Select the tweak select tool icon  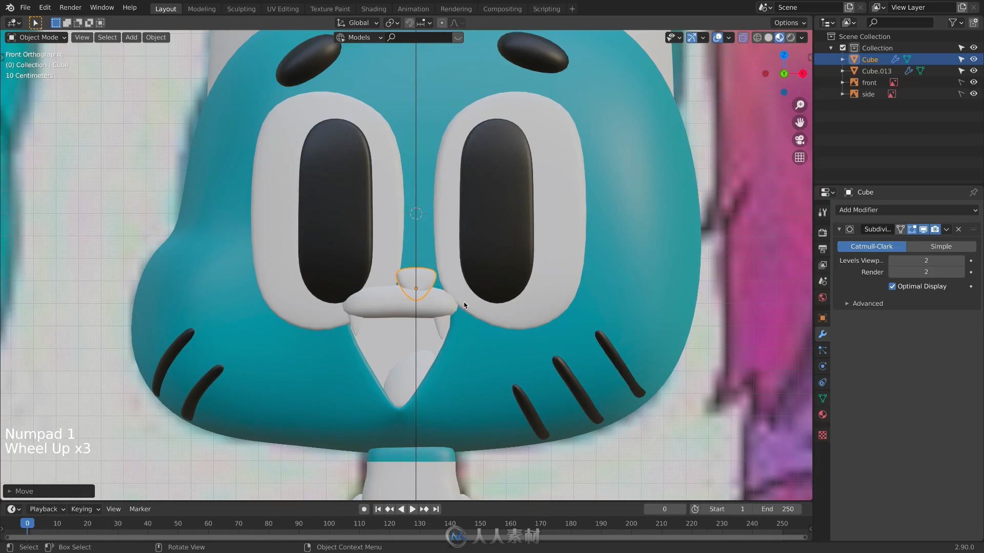coord(35,23)
